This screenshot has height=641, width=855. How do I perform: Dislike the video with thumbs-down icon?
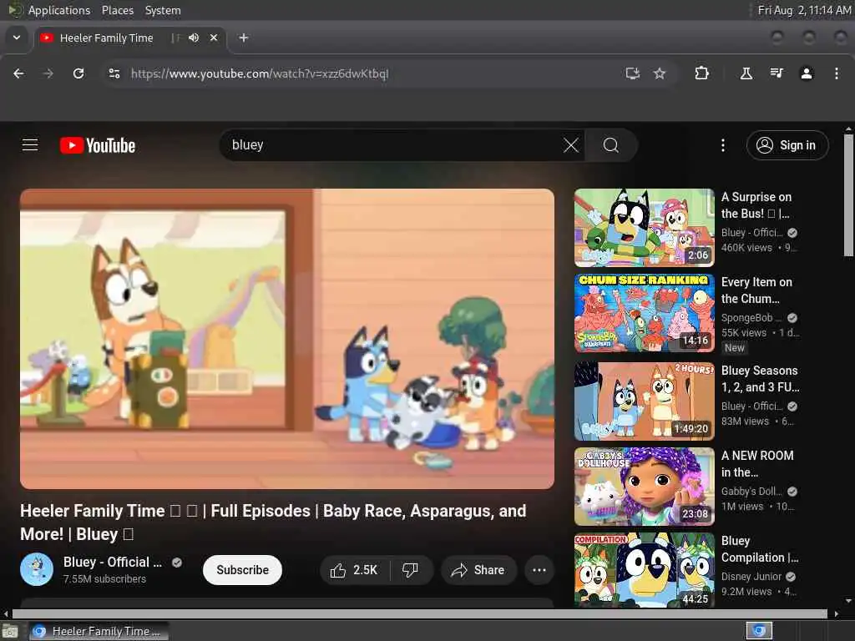click(x=410, y=570)
